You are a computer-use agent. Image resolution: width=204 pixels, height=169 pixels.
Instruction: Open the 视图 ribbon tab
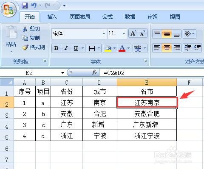(175, 17)
